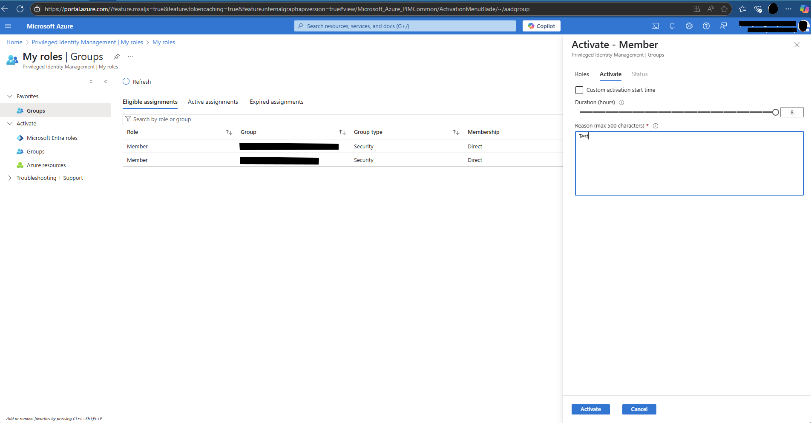Click browser favorites star icon

pyautogui.click(x=724, y=9)
